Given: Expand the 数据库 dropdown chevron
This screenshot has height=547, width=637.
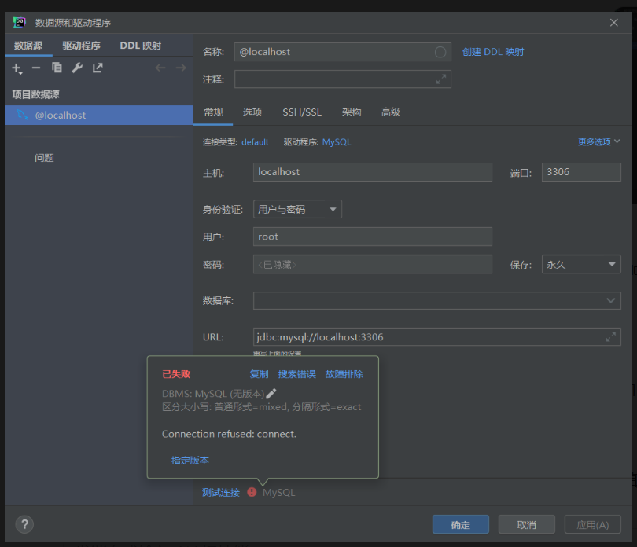Looking at the screenshot, I should (610, 300).
